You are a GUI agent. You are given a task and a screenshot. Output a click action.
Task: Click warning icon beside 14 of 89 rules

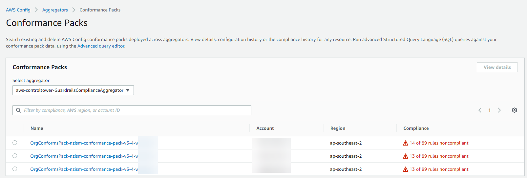pos(406,143)
